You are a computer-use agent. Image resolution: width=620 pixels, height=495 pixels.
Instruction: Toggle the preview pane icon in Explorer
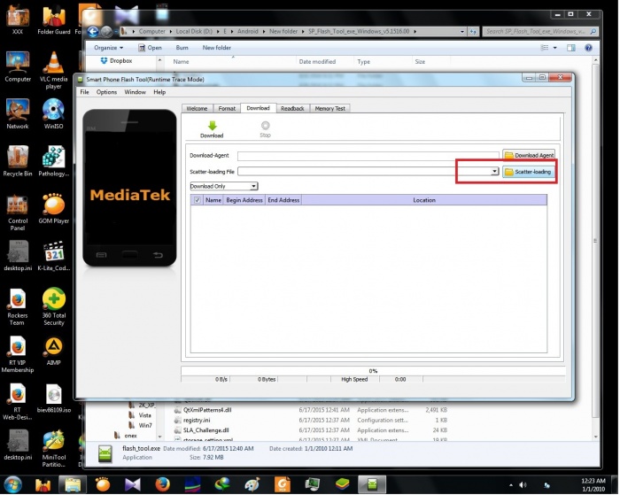pyautogui.click(x=571, y=48)
